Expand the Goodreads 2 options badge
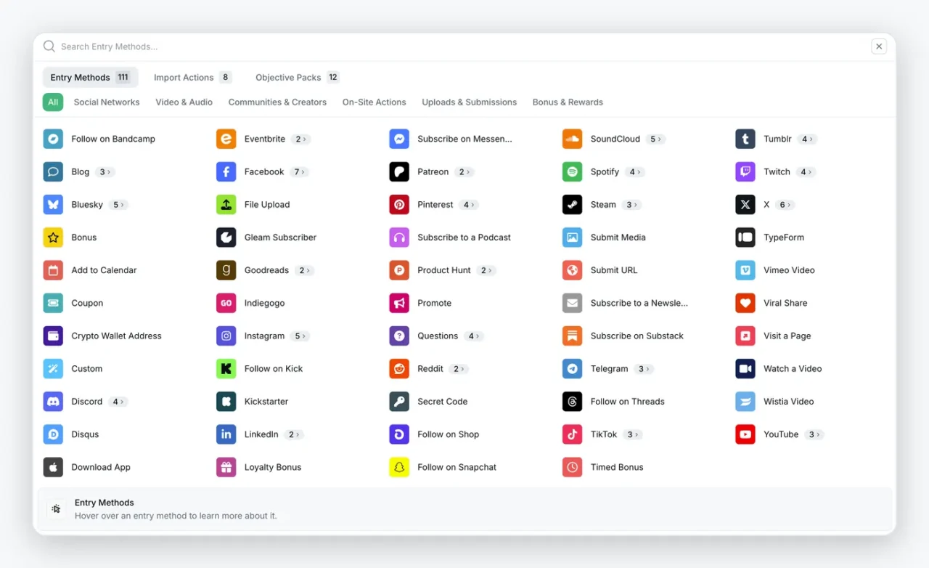Viewport: 929px width, 568px height. pos(304,270)
